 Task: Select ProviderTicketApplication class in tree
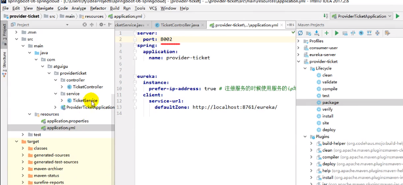pyautogui.click(x=87, y=107)
